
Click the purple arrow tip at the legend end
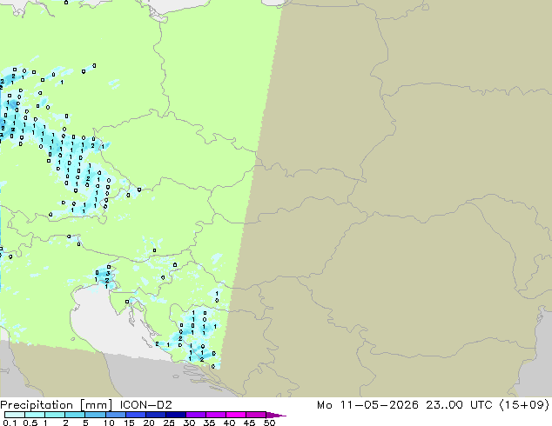(276, 415)
